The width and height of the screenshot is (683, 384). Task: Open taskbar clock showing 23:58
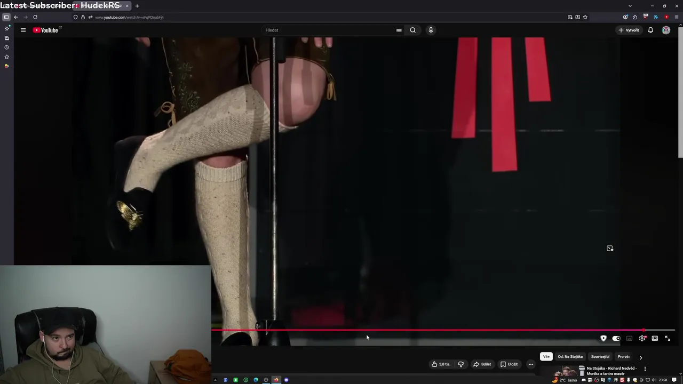[x=663, y=380]
